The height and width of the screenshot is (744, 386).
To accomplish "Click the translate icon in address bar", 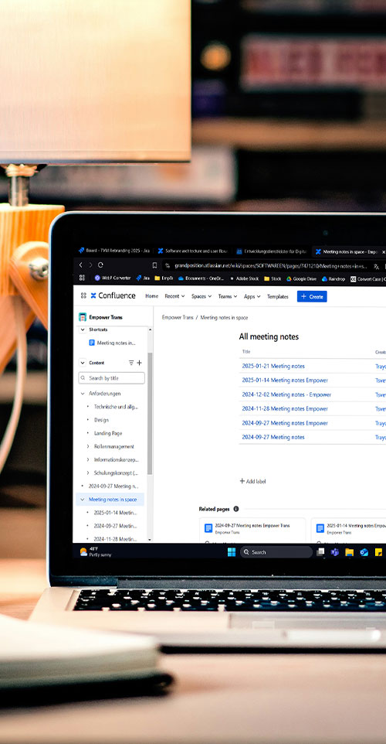I will (x=376, y=266).
